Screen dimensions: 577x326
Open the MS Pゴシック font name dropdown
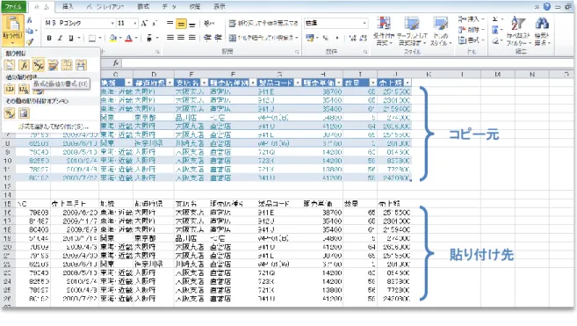tap(112, 23)
